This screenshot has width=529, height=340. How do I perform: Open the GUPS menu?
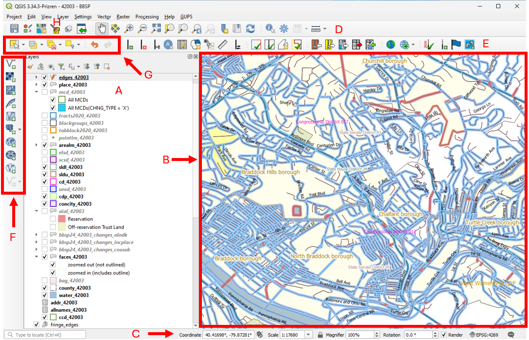186,17
